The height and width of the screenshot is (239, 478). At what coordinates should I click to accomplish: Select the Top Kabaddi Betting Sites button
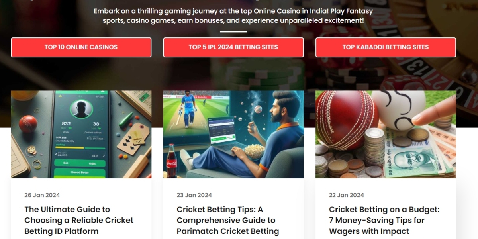point(386,47)
